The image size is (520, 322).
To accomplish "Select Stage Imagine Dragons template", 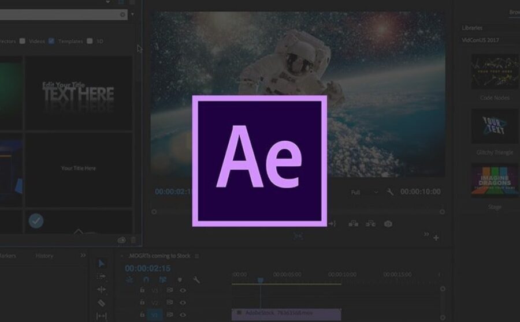I will click(x=495, y=181).
